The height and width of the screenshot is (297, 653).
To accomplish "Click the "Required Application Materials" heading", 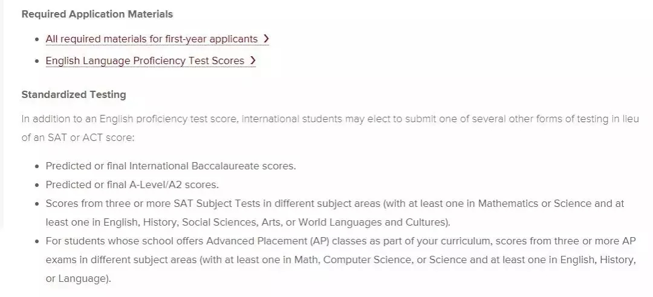I will coord(97,14).
